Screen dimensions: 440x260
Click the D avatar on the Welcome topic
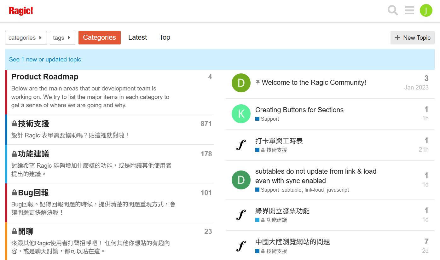pyautogui.click(x=241, y=83)
